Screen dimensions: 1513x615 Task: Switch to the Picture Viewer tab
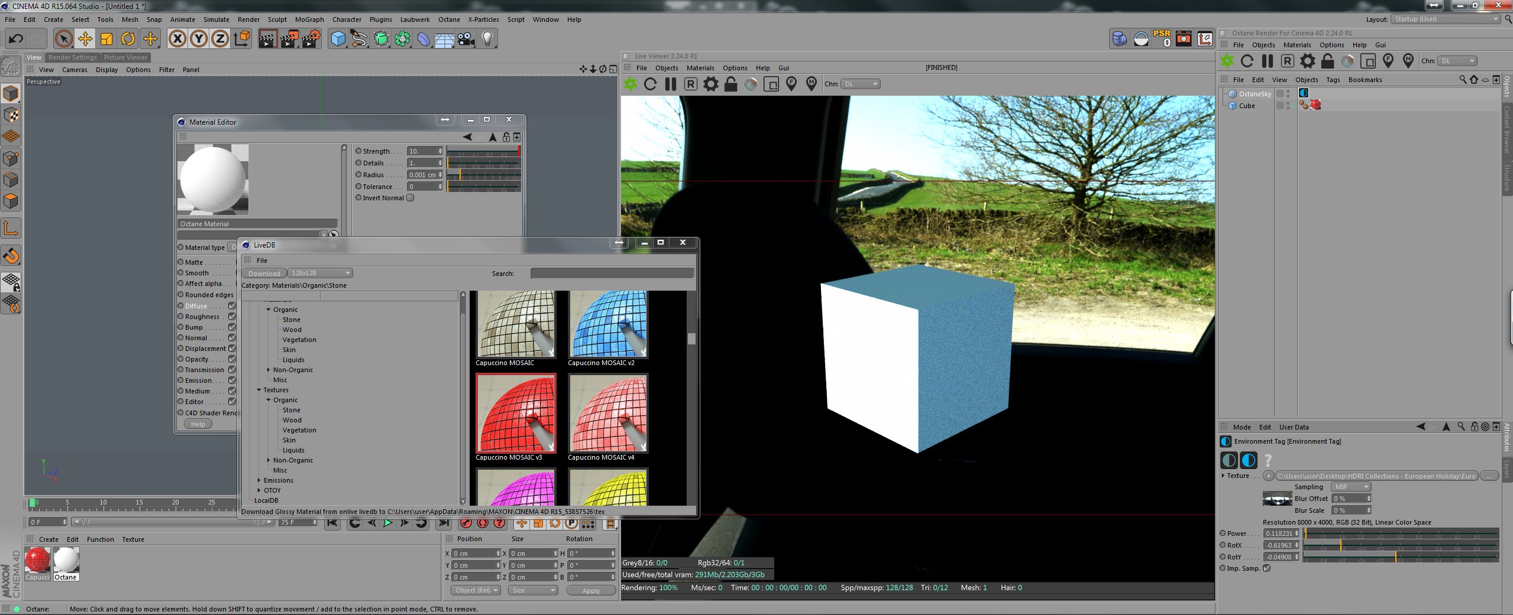125,57
